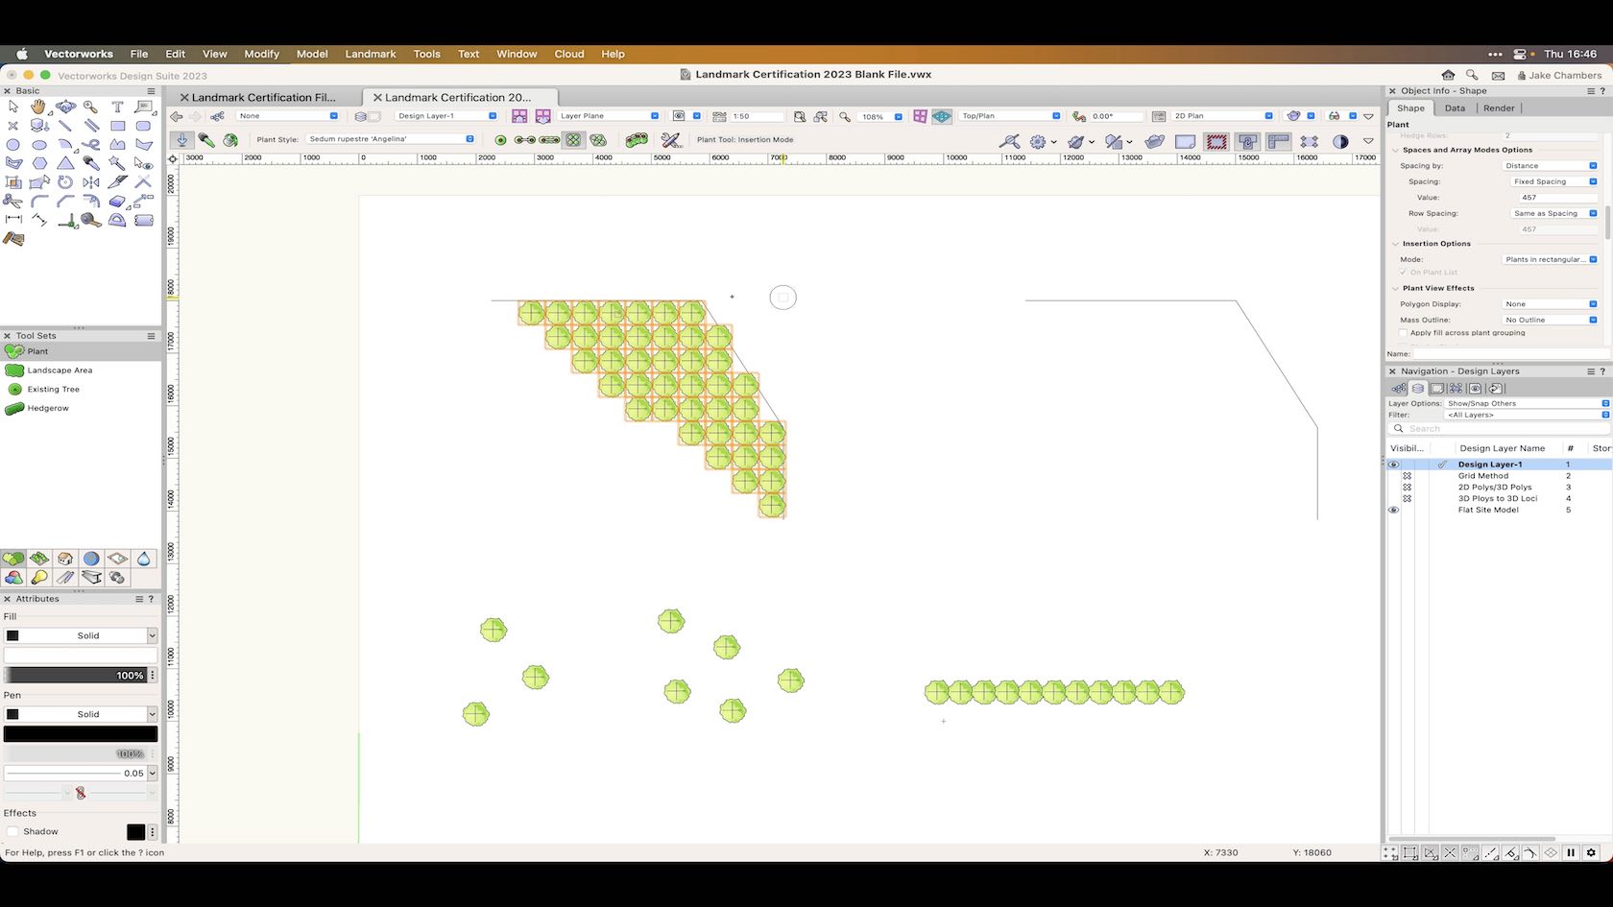
Task: Switch to the Data tab in Object Info
Action: (1455, 107)
